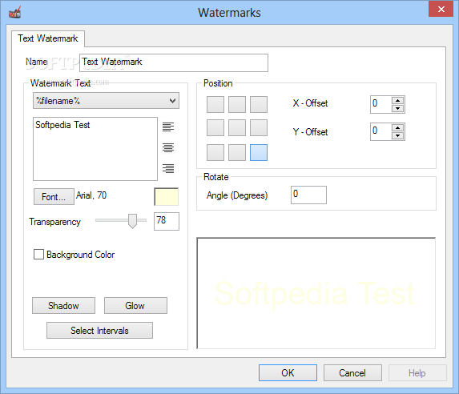The height and width of the screenshot is (394, 459).
Task: Set position to top-left square
Action: 215,104
